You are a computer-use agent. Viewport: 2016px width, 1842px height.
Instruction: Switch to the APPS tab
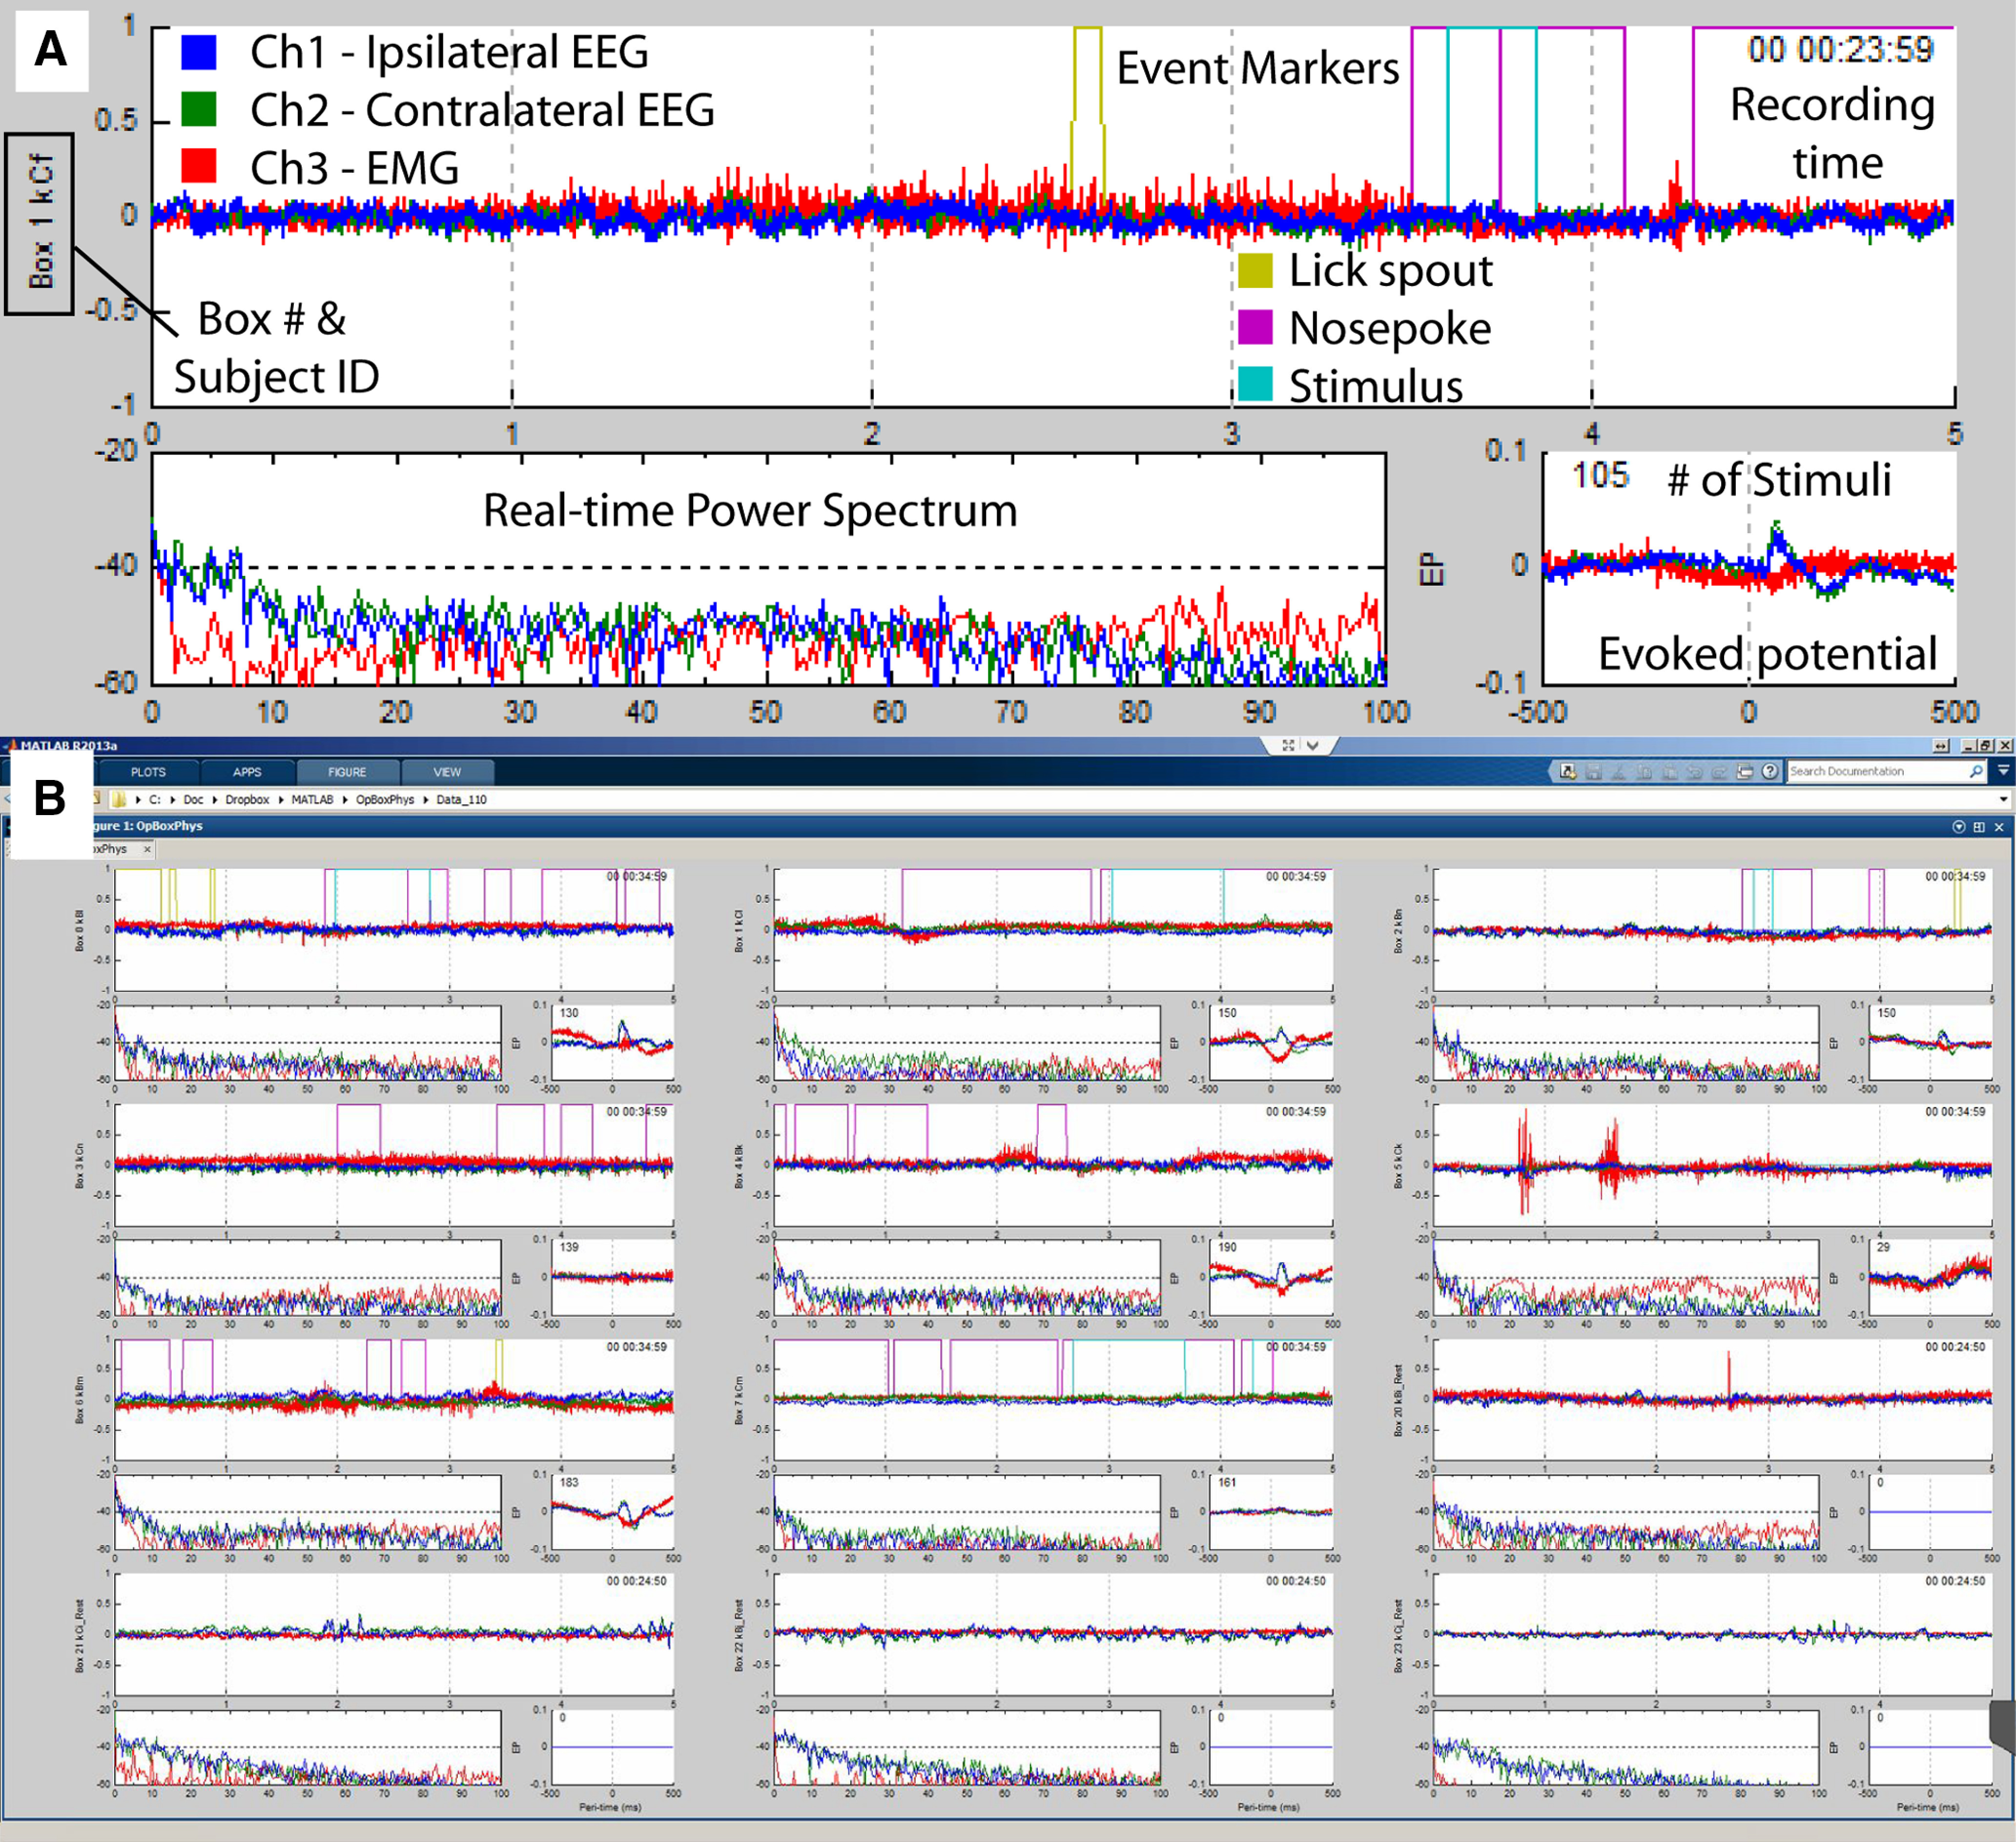[x=247, y=773]
